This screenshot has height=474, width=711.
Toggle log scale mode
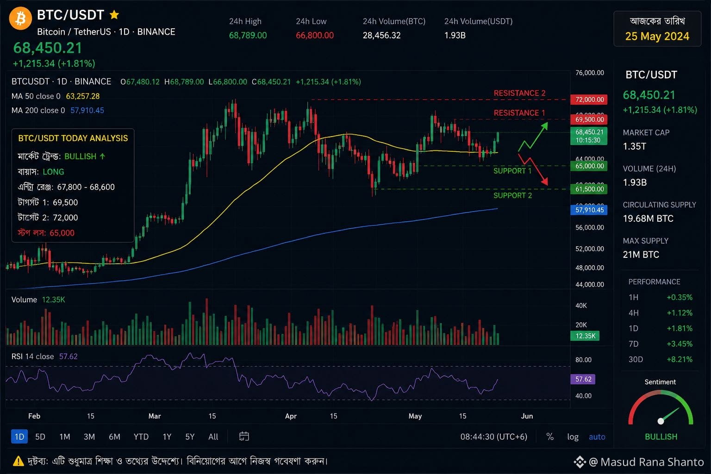pyautogui.click(x=573, y=437)
